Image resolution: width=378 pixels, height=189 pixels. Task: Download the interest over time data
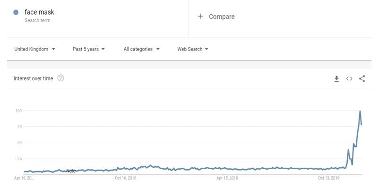(336, 78)
